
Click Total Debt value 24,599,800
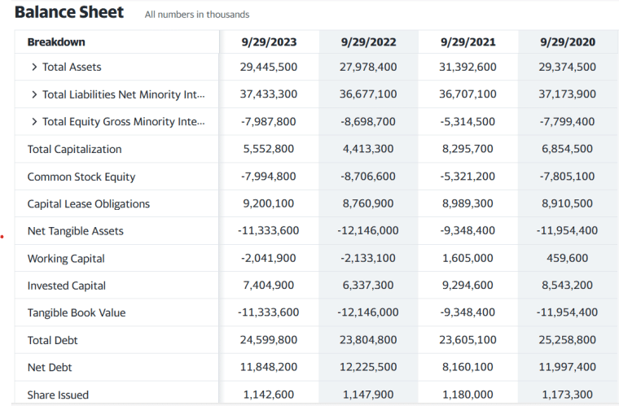pos(269,340)
